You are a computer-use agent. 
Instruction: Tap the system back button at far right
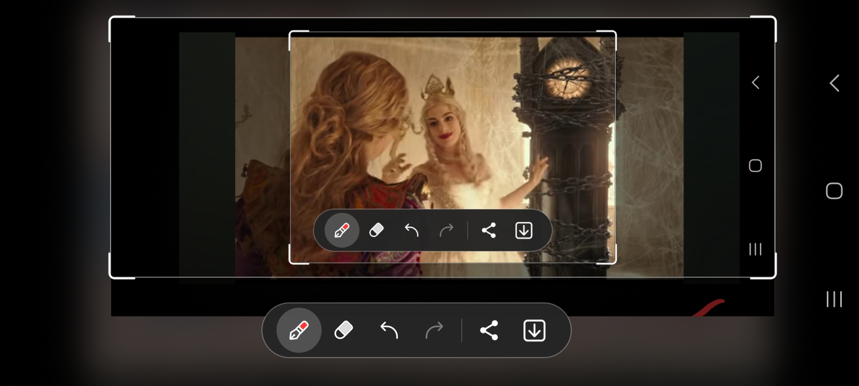coord(834,83)
